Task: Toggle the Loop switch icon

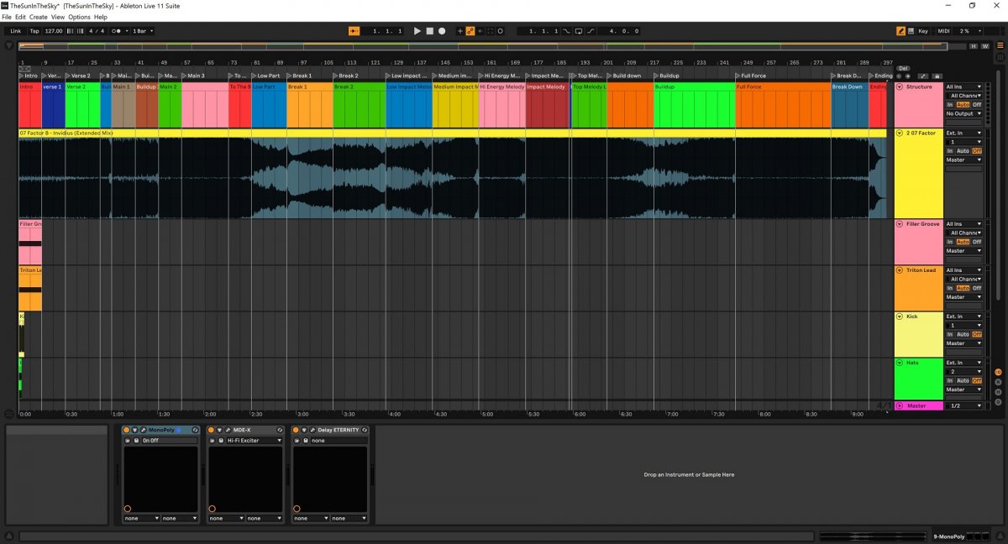Action: [579, 31]
